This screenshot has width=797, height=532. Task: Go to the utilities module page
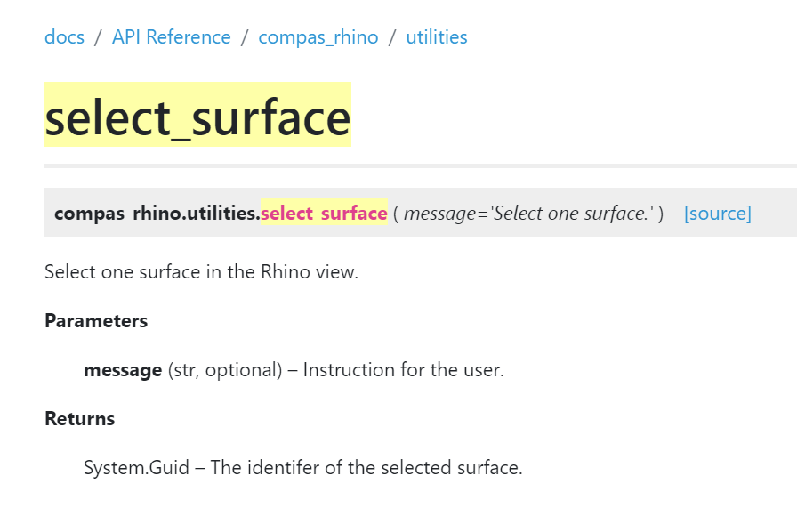click(x=437, y=36)
